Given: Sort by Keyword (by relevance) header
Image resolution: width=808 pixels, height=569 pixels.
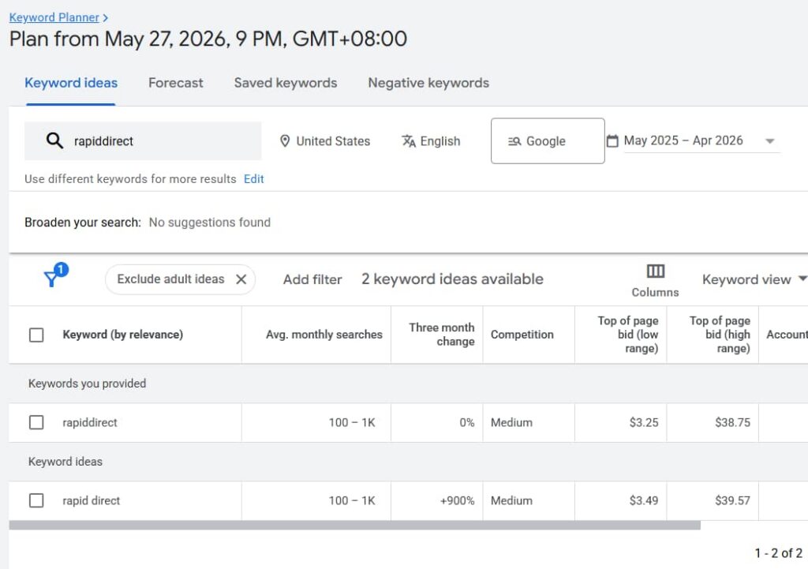Looking at the screenshot, I should click(x=122, y=335).
